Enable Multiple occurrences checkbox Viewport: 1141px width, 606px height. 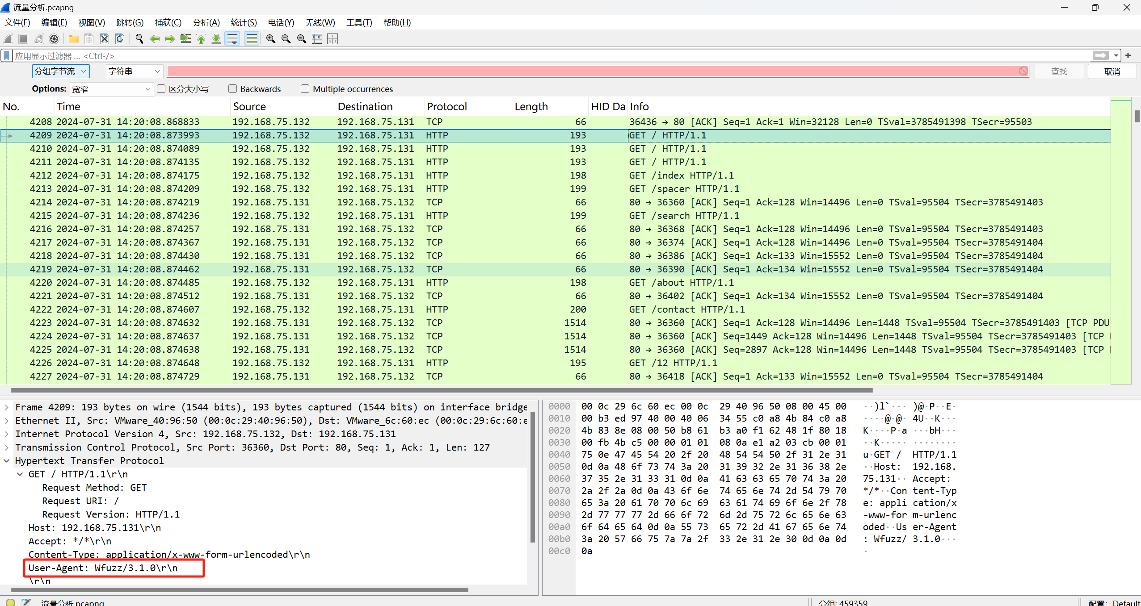pyautogui.click(x=305, y=89)
